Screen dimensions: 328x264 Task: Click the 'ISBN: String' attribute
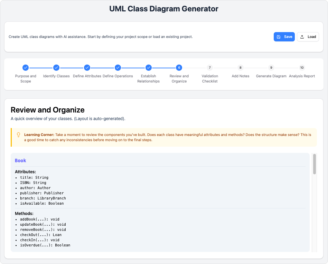[33, 183]
